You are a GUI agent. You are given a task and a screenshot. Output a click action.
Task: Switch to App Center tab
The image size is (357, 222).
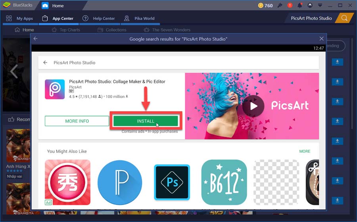pyautogui.click(x=59, y=19)
